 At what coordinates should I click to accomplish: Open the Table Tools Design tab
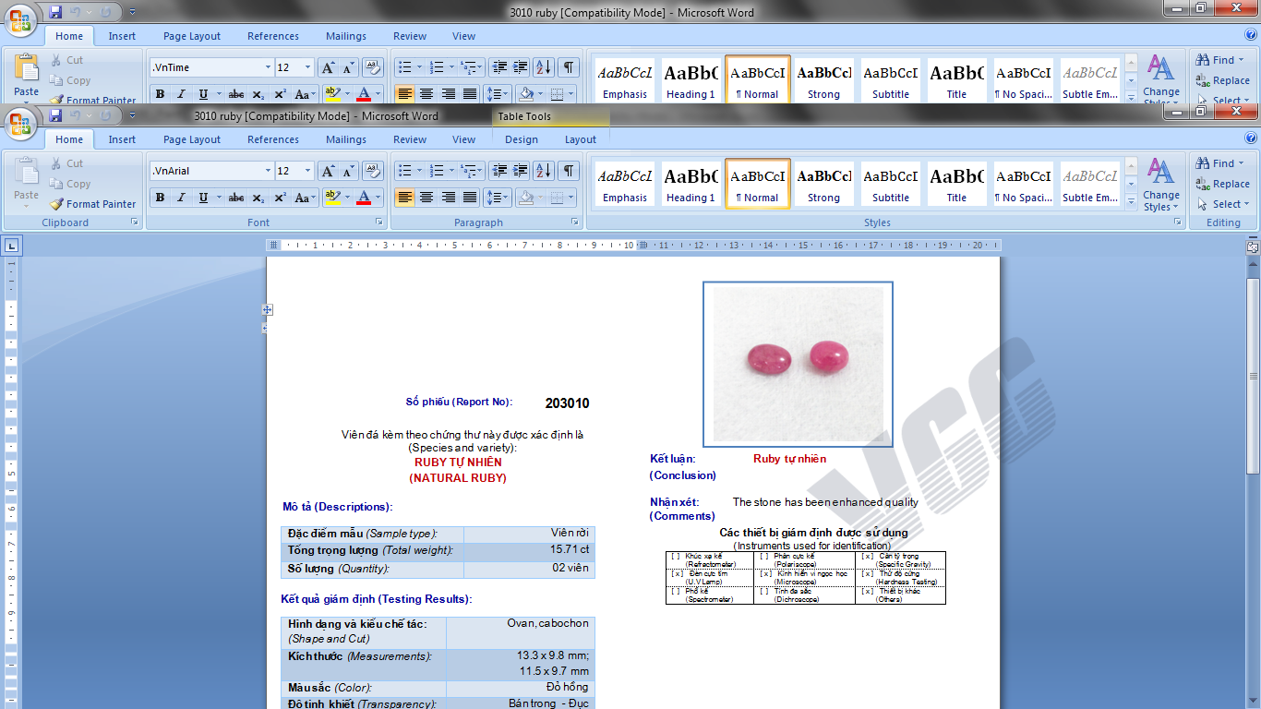click(x=522, y=138)
